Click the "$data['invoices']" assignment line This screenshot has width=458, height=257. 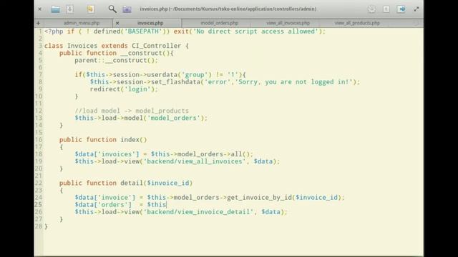coord(164,154)
